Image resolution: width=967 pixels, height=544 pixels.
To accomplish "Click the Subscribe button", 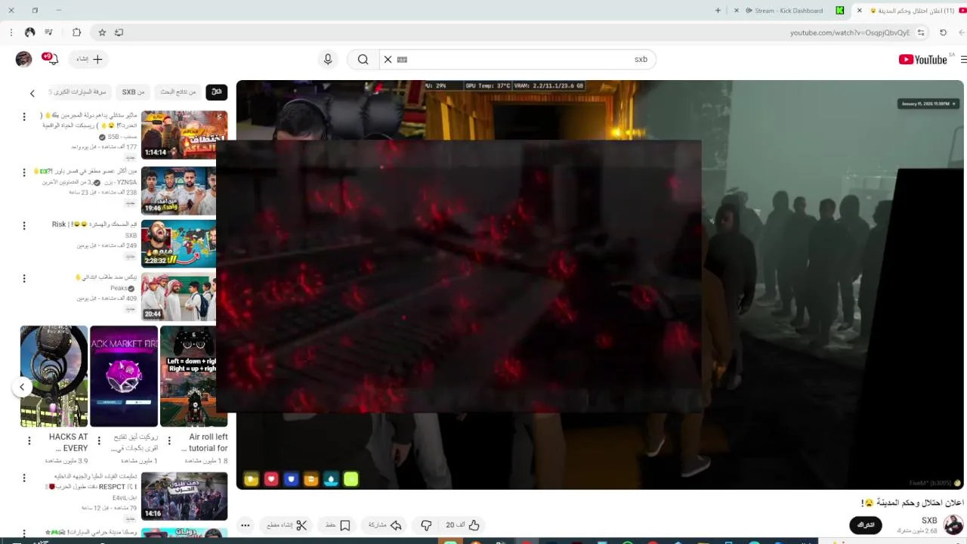I will pyautogui.click(x=866, y=525).
